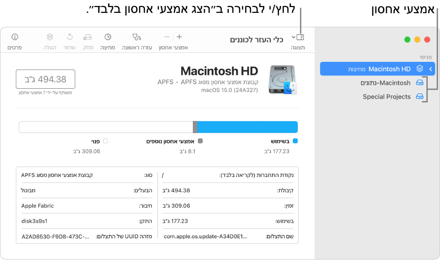The image size is (440, 260).
Task: Click the 494.38 ג״ב capacity box
Action: point(45,79)
